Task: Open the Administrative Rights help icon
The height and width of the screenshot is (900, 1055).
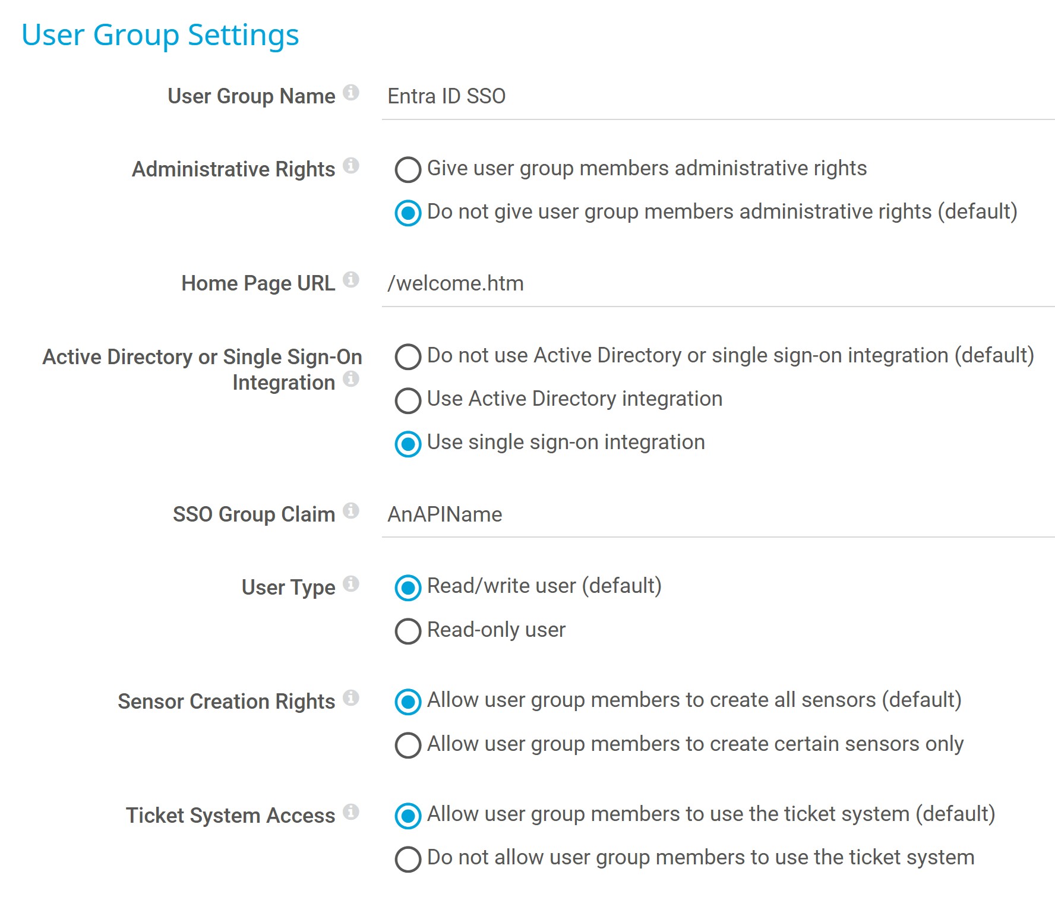Action: pyautogui.click(x=351, y=166)
